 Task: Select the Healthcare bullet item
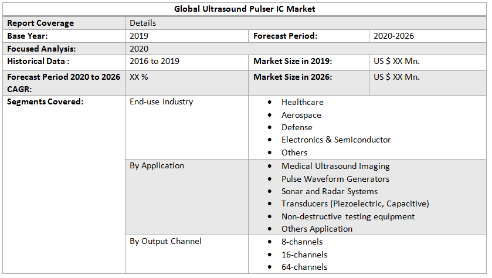(x=302, y=102)
